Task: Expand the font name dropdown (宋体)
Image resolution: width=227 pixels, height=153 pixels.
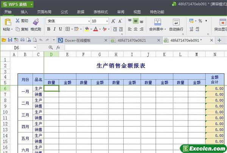Action: coord(89,21)
